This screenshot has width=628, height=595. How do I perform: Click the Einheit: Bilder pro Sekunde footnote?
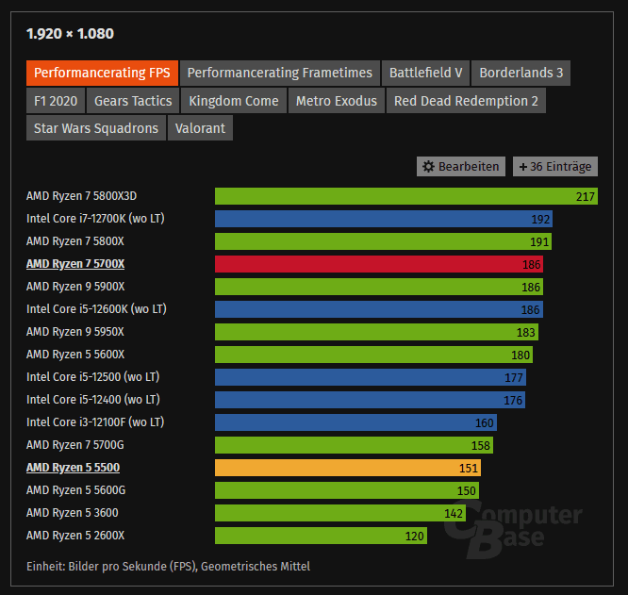[x=168, y=567]
